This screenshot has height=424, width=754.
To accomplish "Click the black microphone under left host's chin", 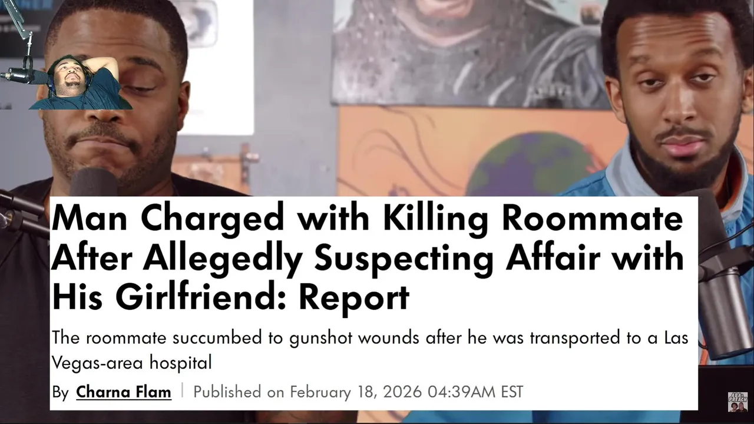I will [93, 183].
